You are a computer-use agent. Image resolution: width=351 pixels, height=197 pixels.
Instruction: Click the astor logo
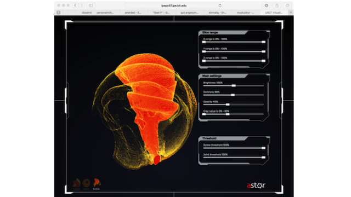click(256, 186)
